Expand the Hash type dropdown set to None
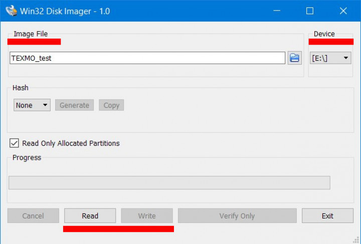 [32, 105]
